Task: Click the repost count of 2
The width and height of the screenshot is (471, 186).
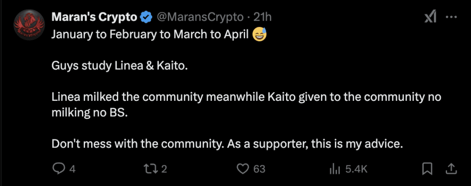Action: 164,169
